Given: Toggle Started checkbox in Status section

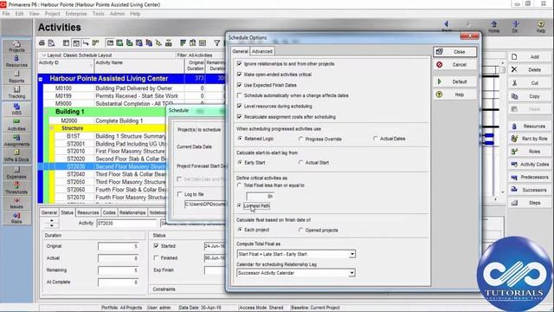Looking at the screenshot, I should coord(156,246).
